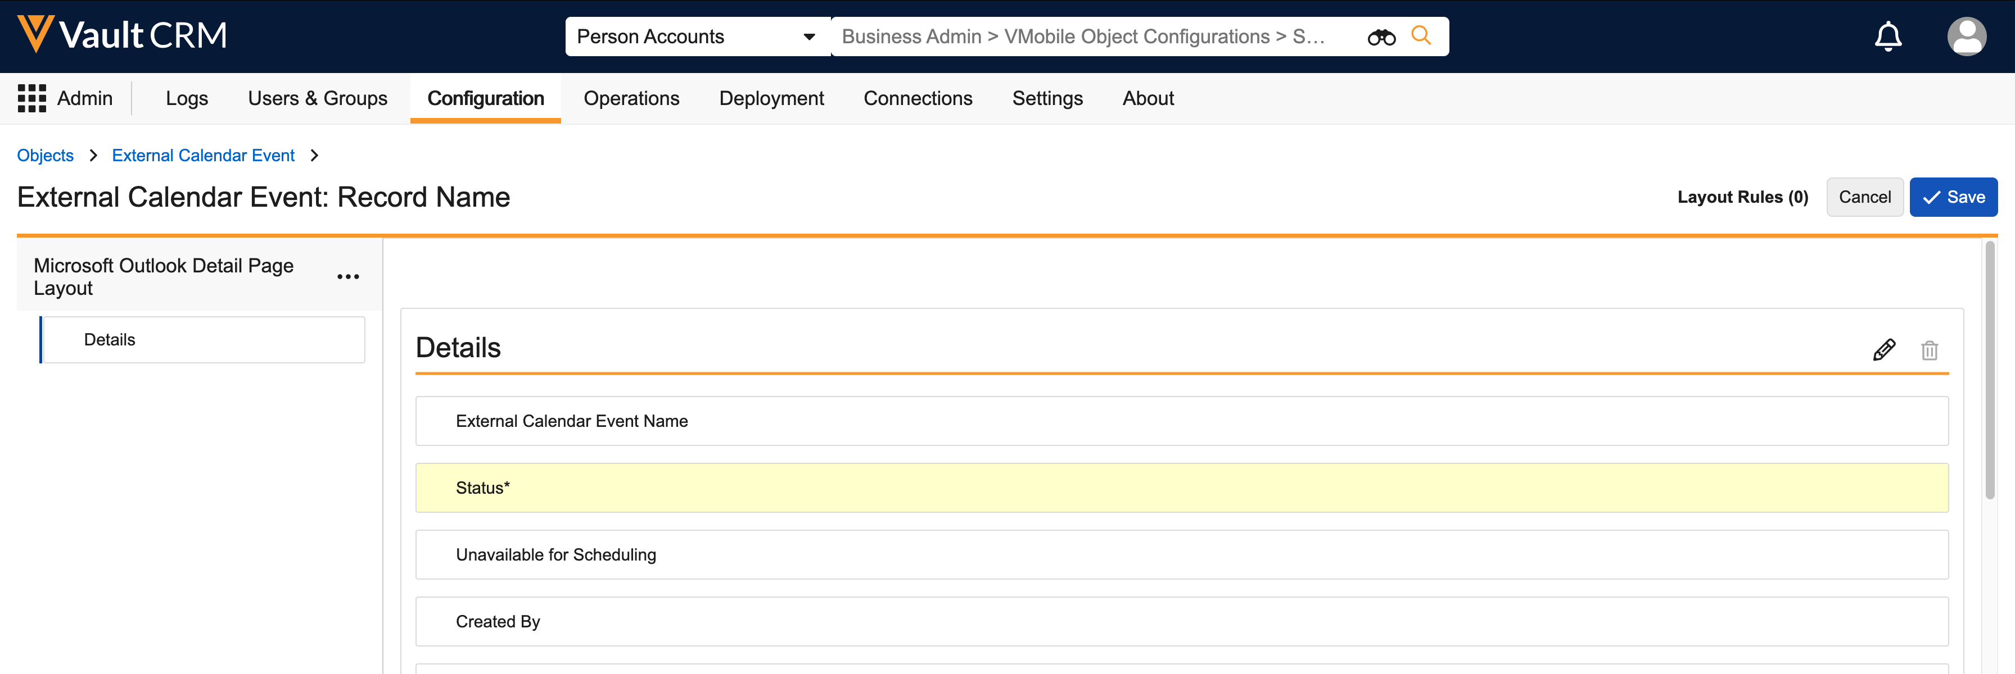Select the Details item in the left panel
Viewport: 2015px width, 674px height.
pyautogui.click(x=204, y=339)
